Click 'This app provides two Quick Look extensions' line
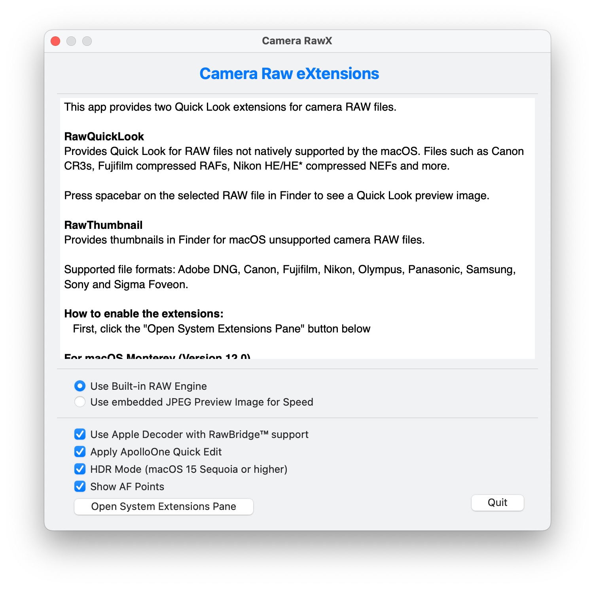Viewport: 595px width, 589px height. [x=230, y=107]
